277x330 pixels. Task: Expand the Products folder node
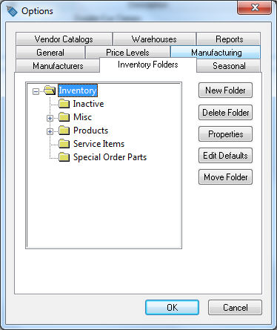(x=50, y=131)
